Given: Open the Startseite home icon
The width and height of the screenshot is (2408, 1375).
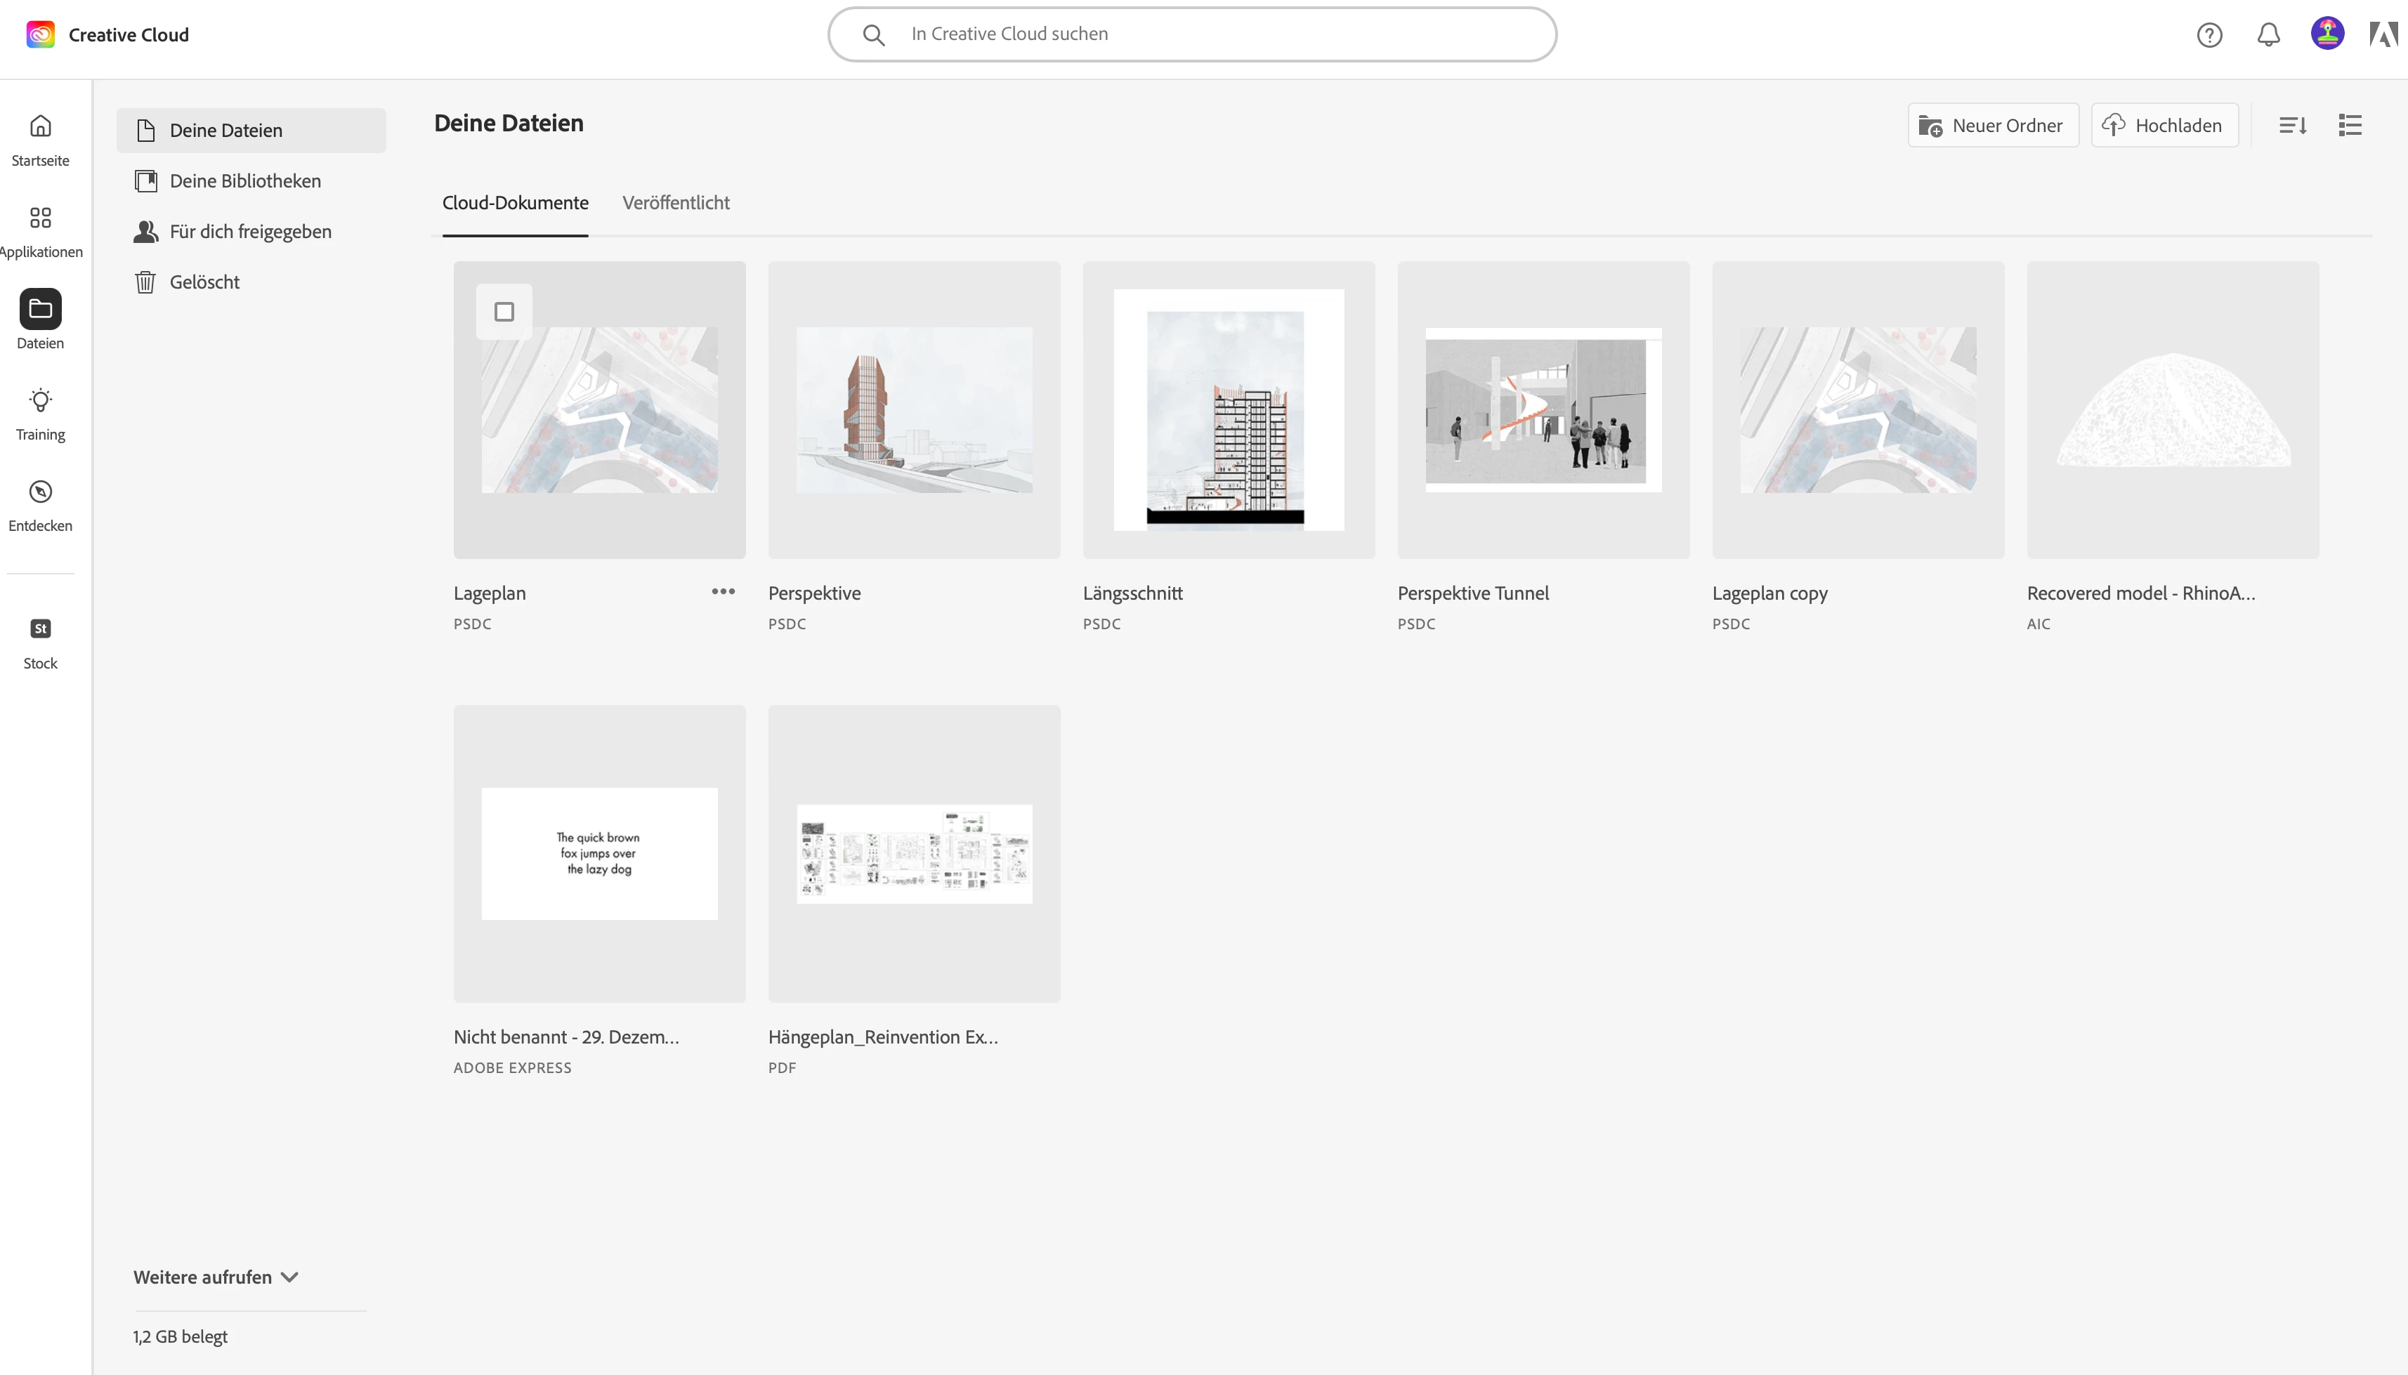Looking at the screenshot, I should click(x=39, y=126).
